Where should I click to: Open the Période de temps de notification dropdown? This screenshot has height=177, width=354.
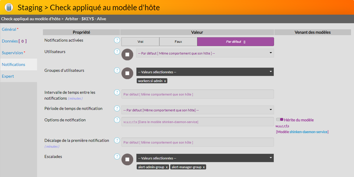(198, 110)
